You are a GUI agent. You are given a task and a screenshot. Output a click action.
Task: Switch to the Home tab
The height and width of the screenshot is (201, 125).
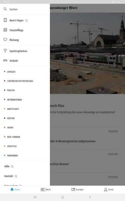pyautogui.click(x=15, y=190)
